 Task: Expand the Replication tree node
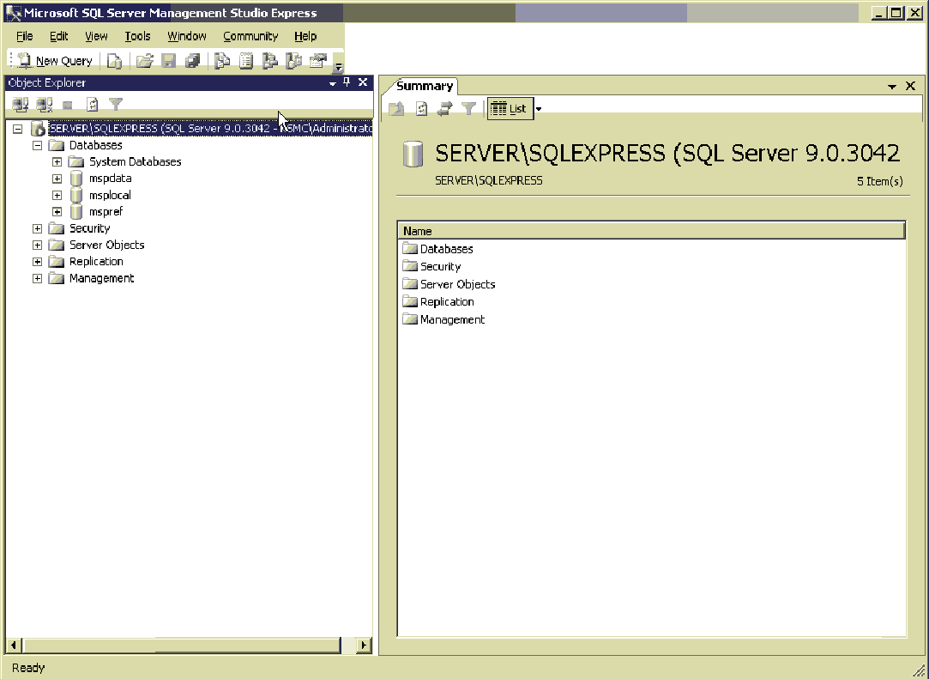38,262
